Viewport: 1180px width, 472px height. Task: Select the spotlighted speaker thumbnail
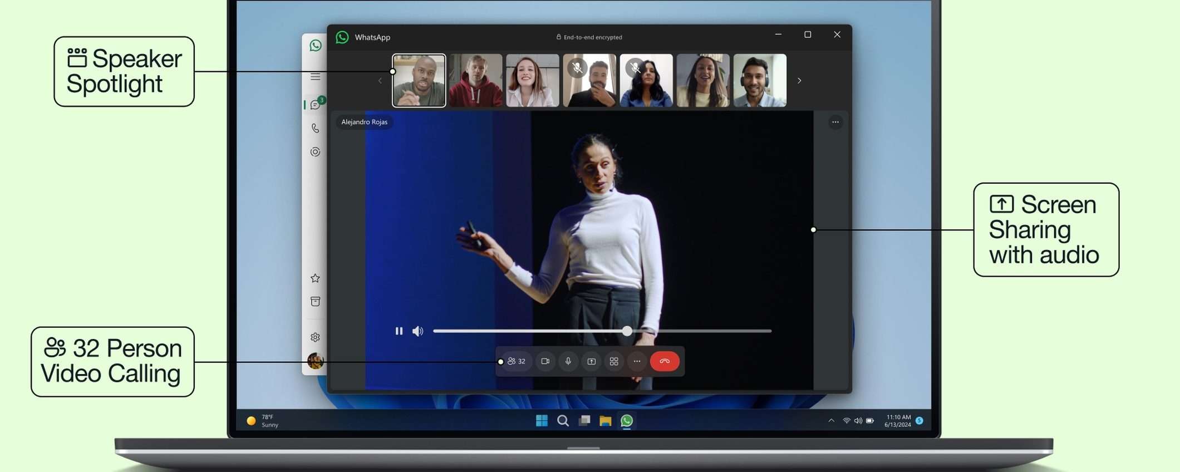point(419,80)
